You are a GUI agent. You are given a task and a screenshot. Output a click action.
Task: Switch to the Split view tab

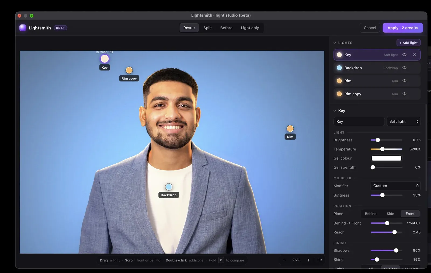(x=207, y=28)
